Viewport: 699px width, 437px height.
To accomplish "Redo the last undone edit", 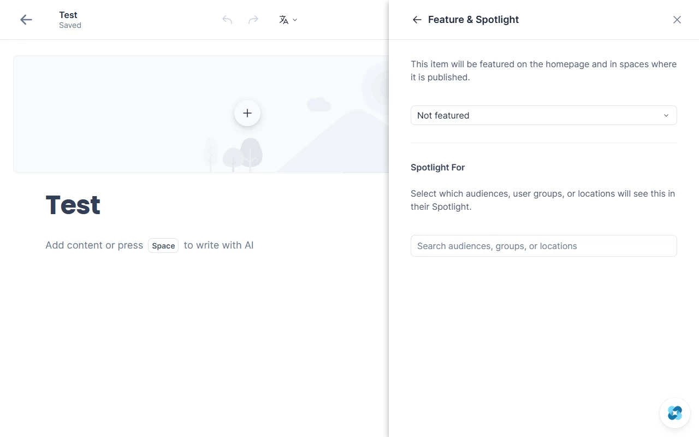I will tap(253, 20).
